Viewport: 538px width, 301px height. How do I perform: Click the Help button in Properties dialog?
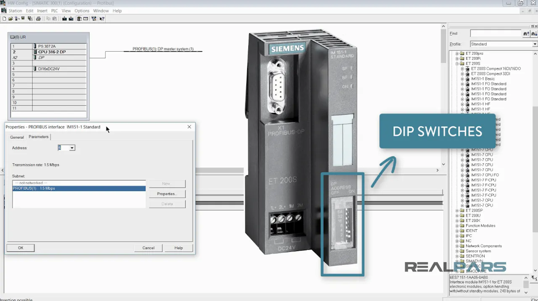179,248
